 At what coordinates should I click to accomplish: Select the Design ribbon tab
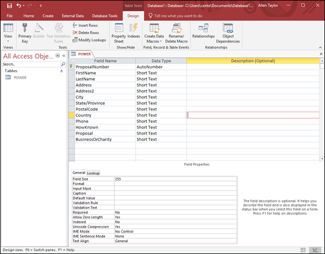coord(133,16)
